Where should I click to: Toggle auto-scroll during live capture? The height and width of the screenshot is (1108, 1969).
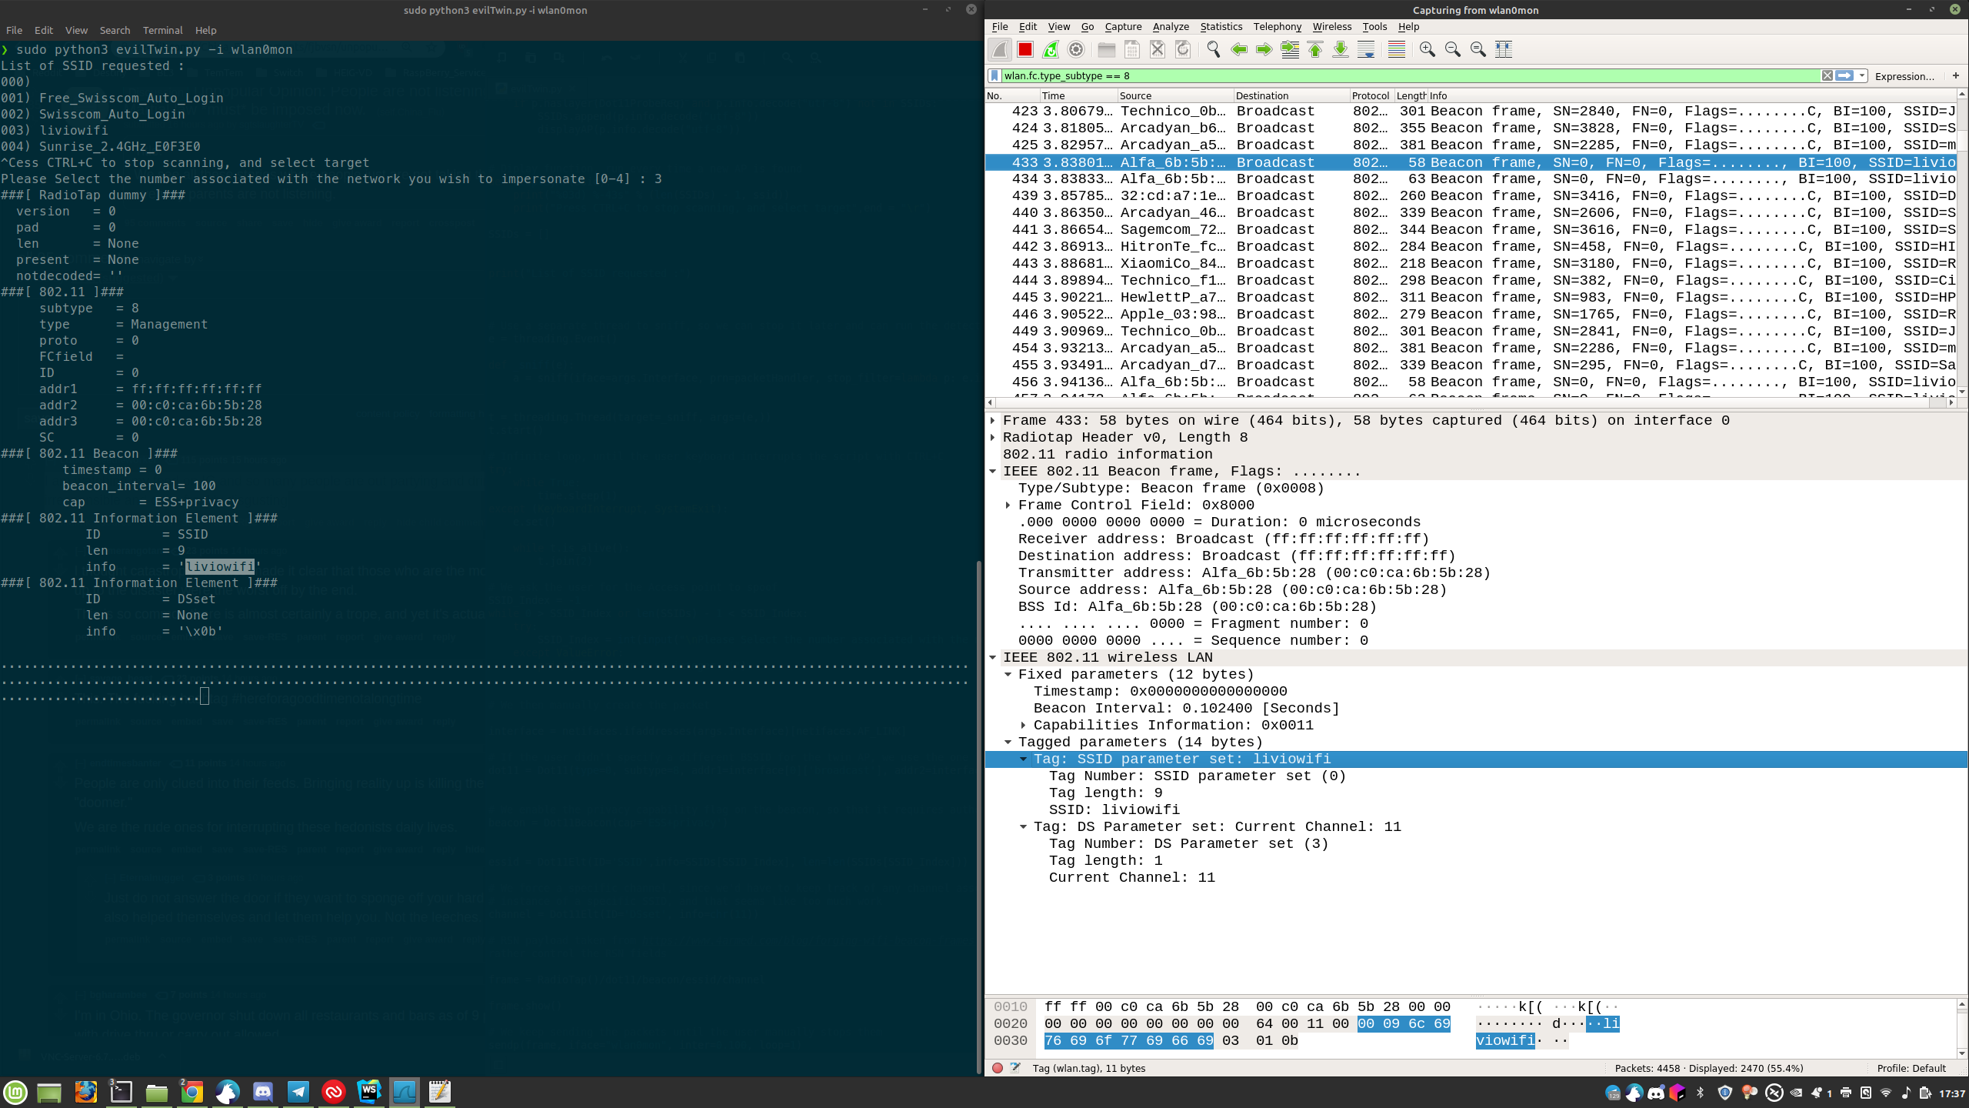tap(1366, 49)
